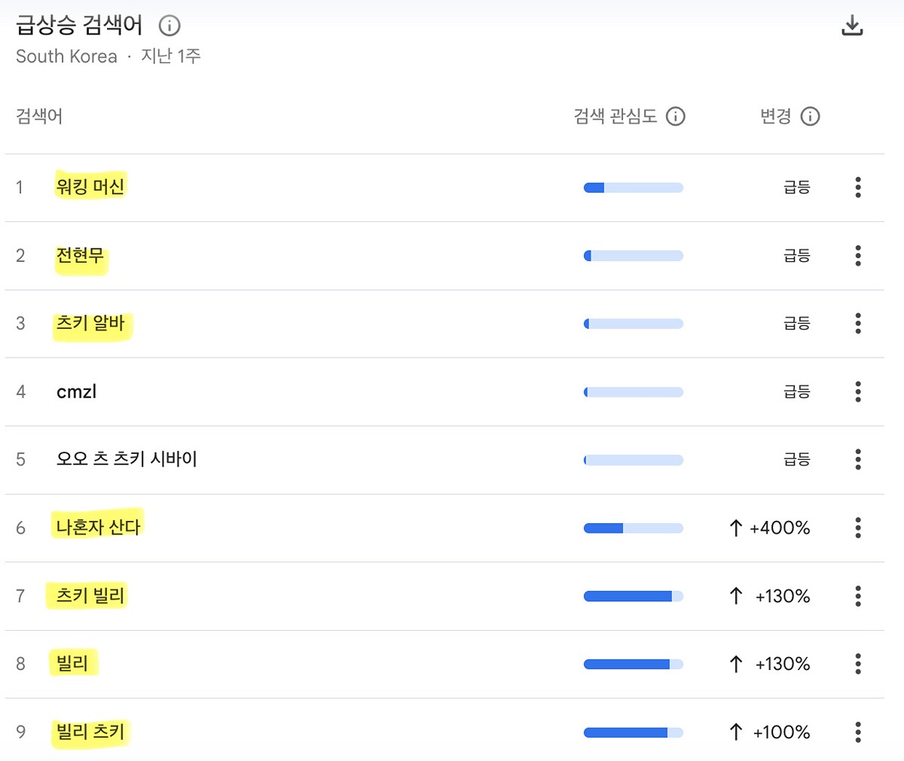Click info icon beside 급상승 검색어 title
The image size is (904, 761).
(169, 26)
